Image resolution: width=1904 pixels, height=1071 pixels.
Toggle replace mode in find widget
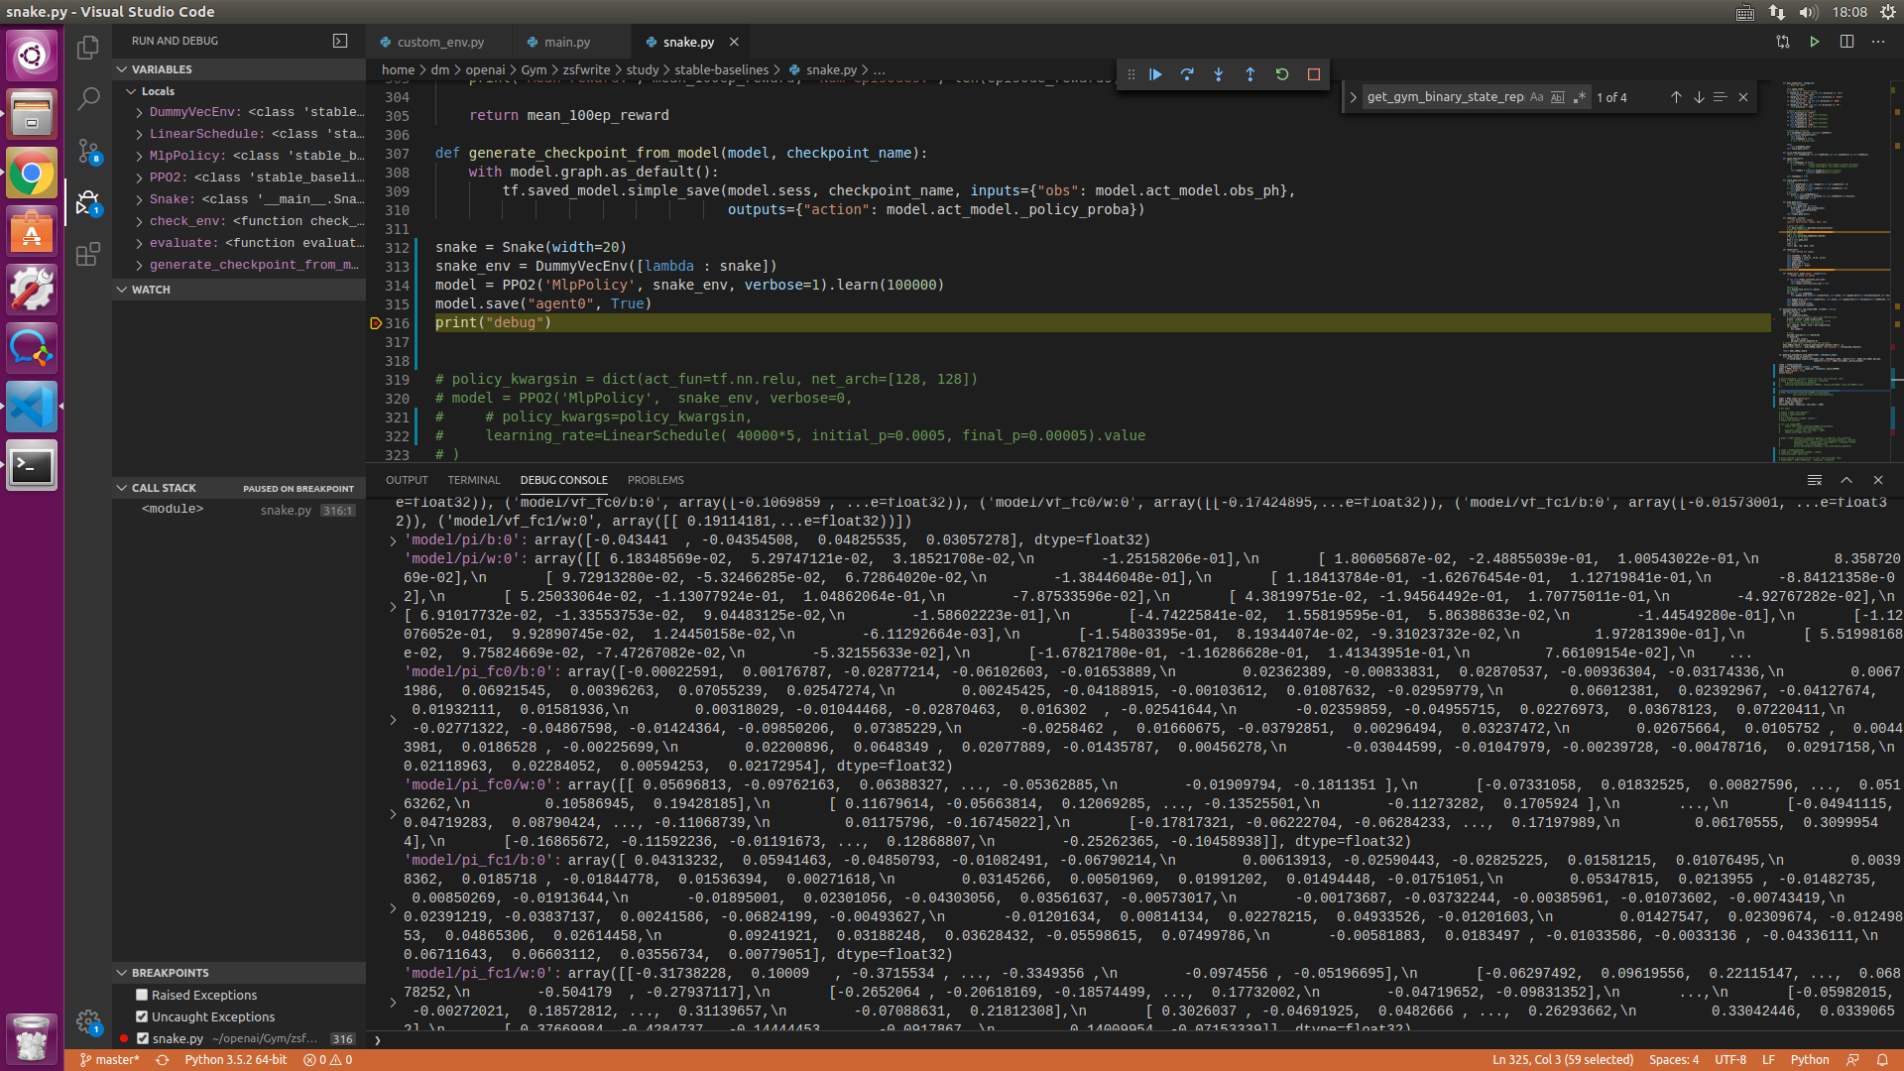point(1354,97)
